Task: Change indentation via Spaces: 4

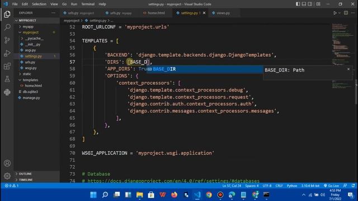Action: [x=252, y=186]
